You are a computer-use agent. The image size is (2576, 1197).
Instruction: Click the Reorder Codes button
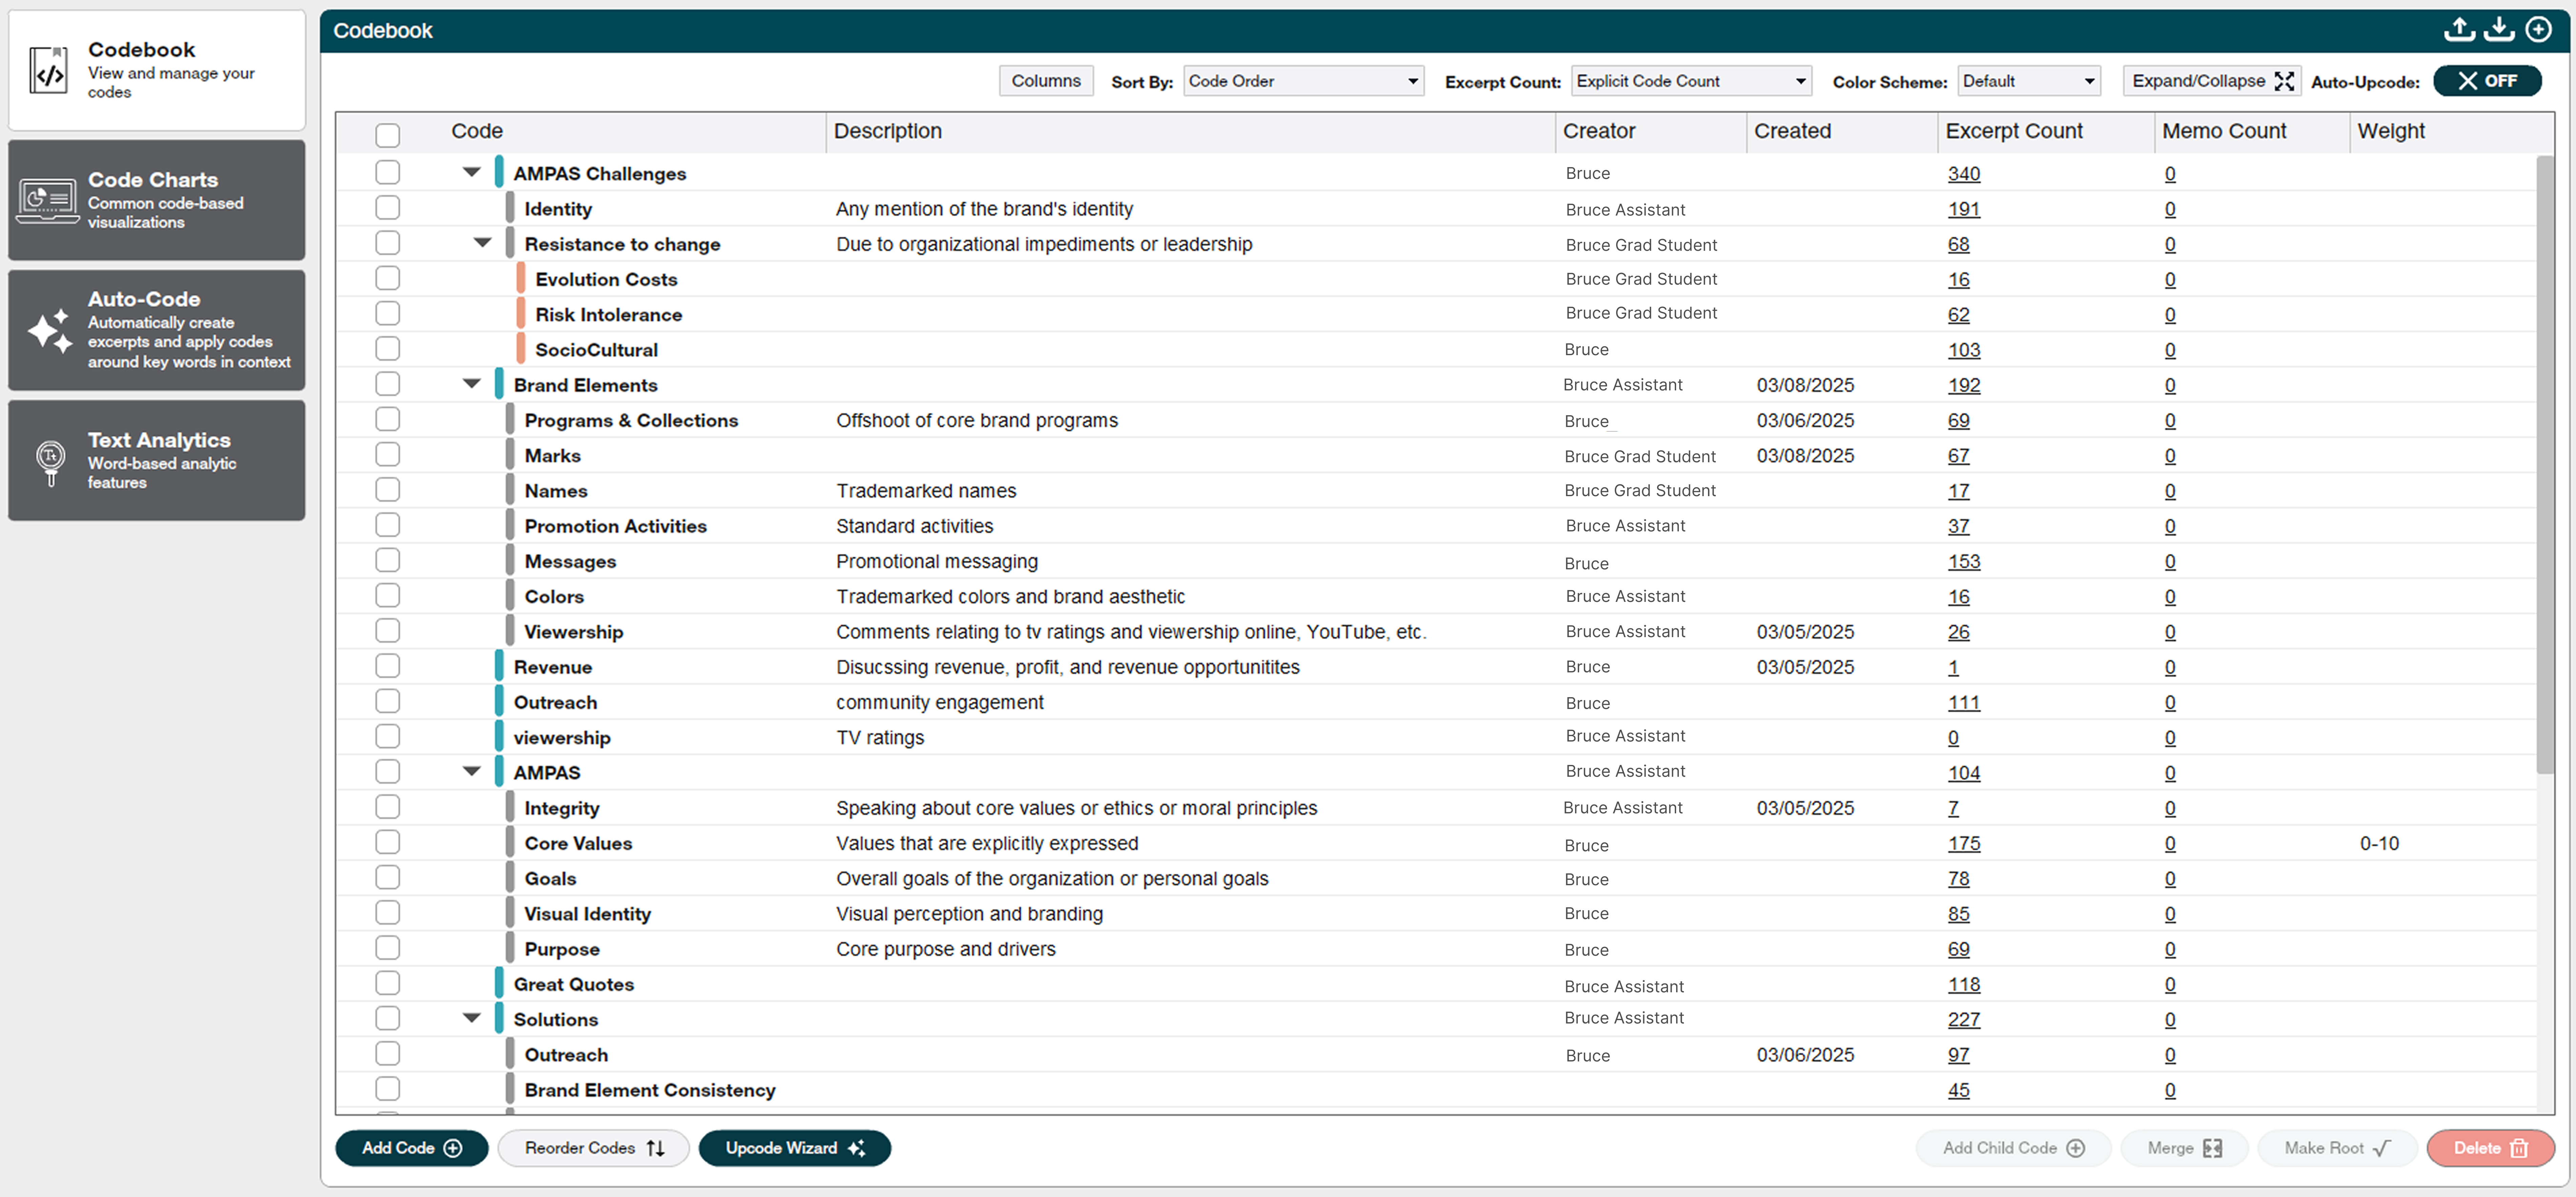tap(594, 1148)
